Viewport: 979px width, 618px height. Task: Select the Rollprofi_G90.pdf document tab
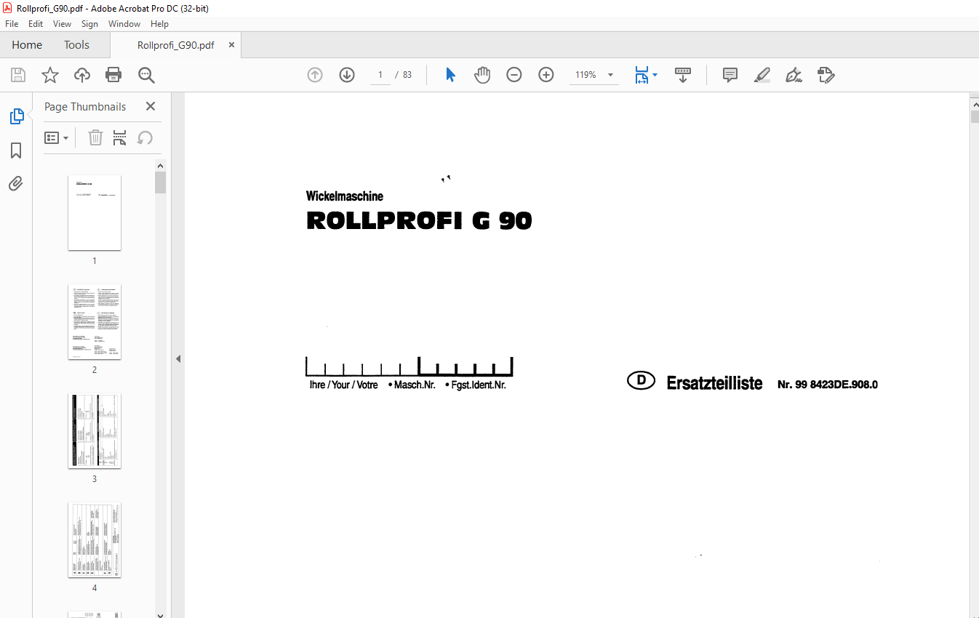[175, 45]
